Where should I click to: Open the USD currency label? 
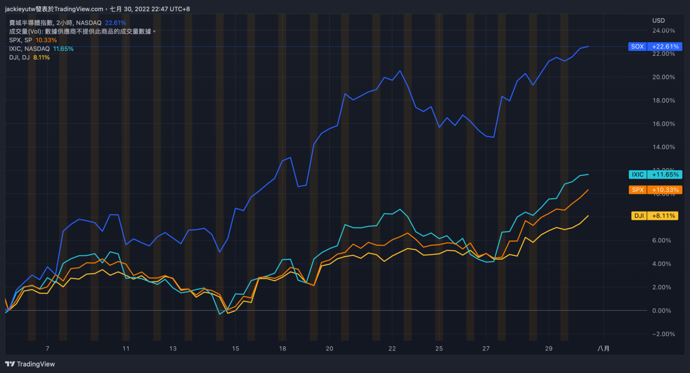click(x=659, y=20)
